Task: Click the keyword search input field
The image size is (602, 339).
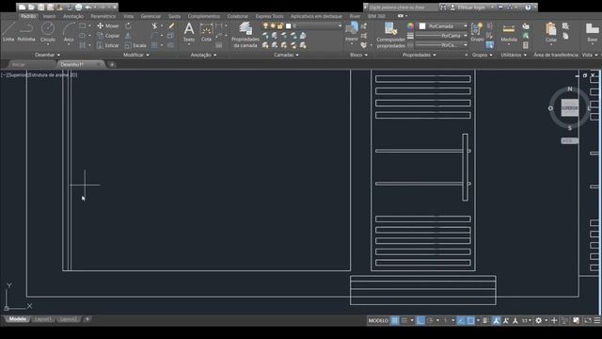Action: [x=404, y=7]
